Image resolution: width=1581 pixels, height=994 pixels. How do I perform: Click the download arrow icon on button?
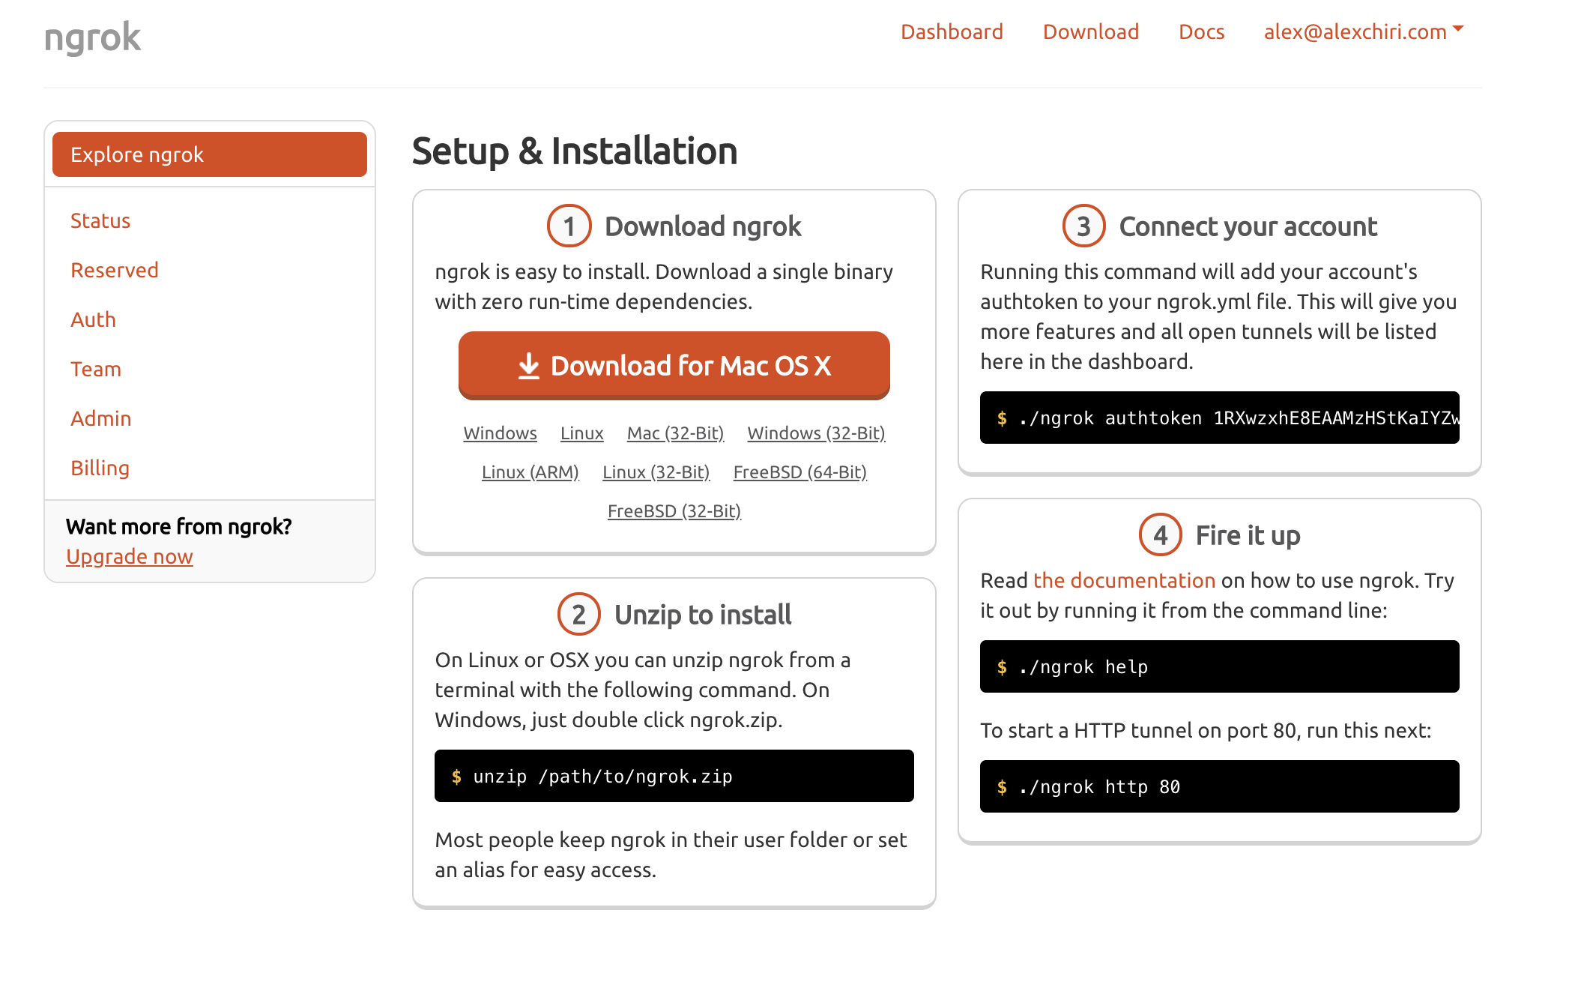click(529, 366)
